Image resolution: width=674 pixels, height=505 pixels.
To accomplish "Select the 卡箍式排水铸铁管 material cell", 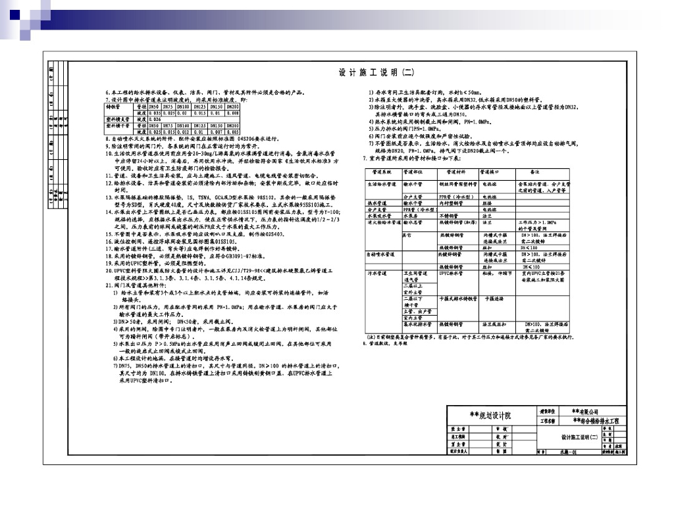I will [x=458, y=299].
